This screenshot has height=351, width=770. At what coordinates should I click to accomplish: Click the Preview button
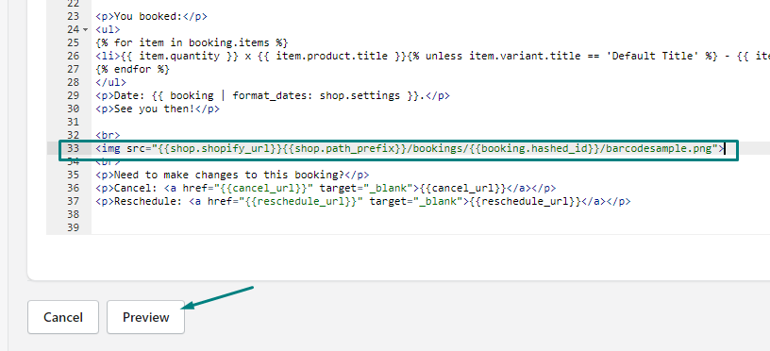(x=146, y=317)
